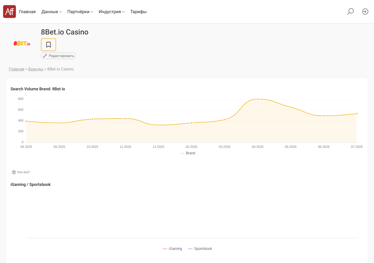Expand the Индустрия dropdown menu
The width and height of the screenshot is (374, 263).
coord(112,12)
